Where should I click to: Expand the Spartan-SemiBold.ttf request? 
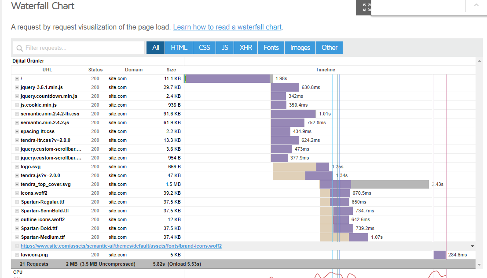(17, 211)
